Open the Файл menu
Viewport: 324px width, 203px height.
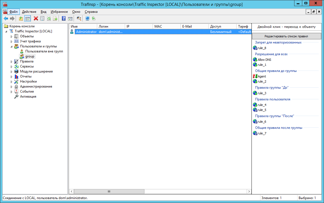click(x=13, y=12)
